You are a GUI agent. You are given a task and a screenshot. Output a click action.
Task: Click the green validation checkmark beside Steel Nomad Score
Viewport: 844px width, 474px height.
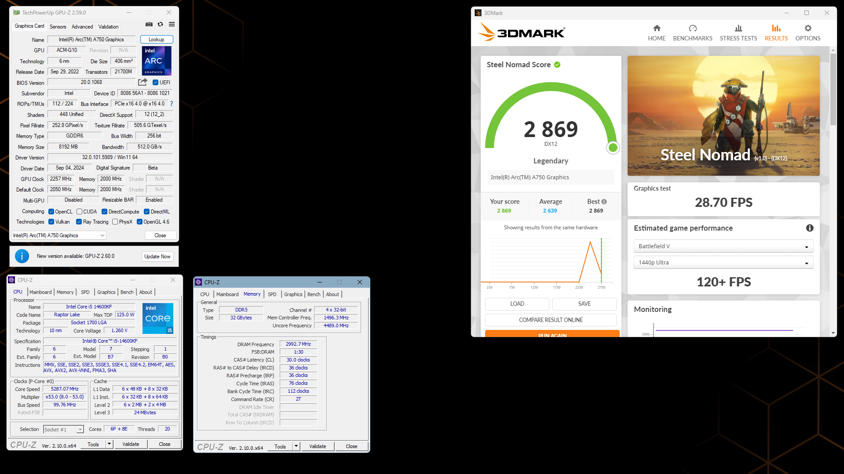(x=557, y=65)
